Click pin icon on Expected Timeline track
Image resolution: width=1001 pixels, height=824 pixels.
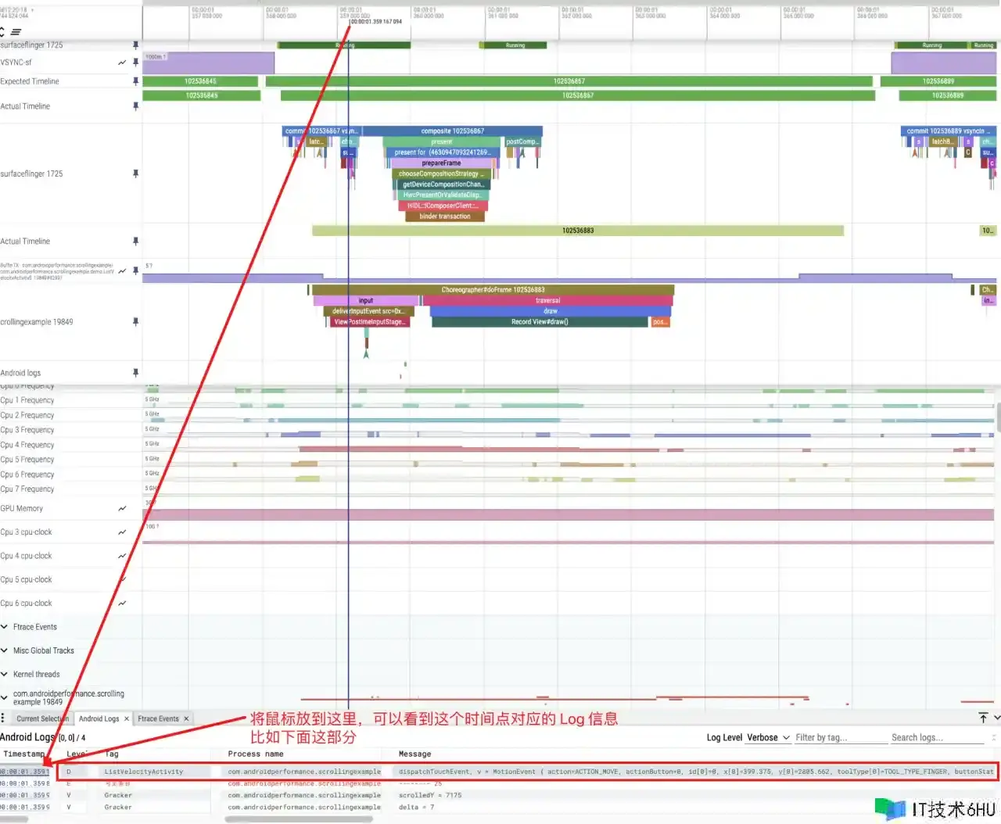coord(136,81)
